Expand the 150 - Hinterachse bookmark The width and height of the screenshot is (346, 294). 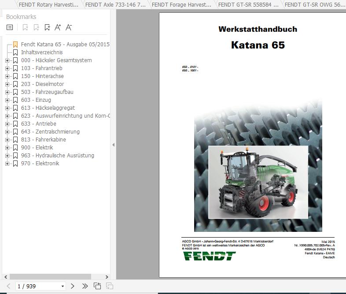pos(7,76)
